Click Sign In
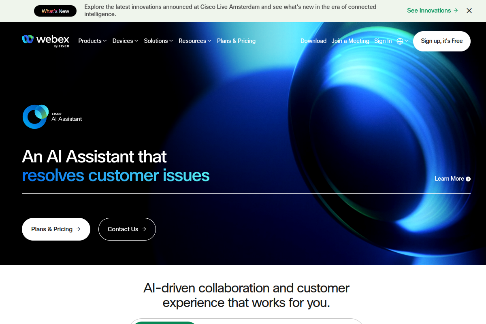 [383, 41]
